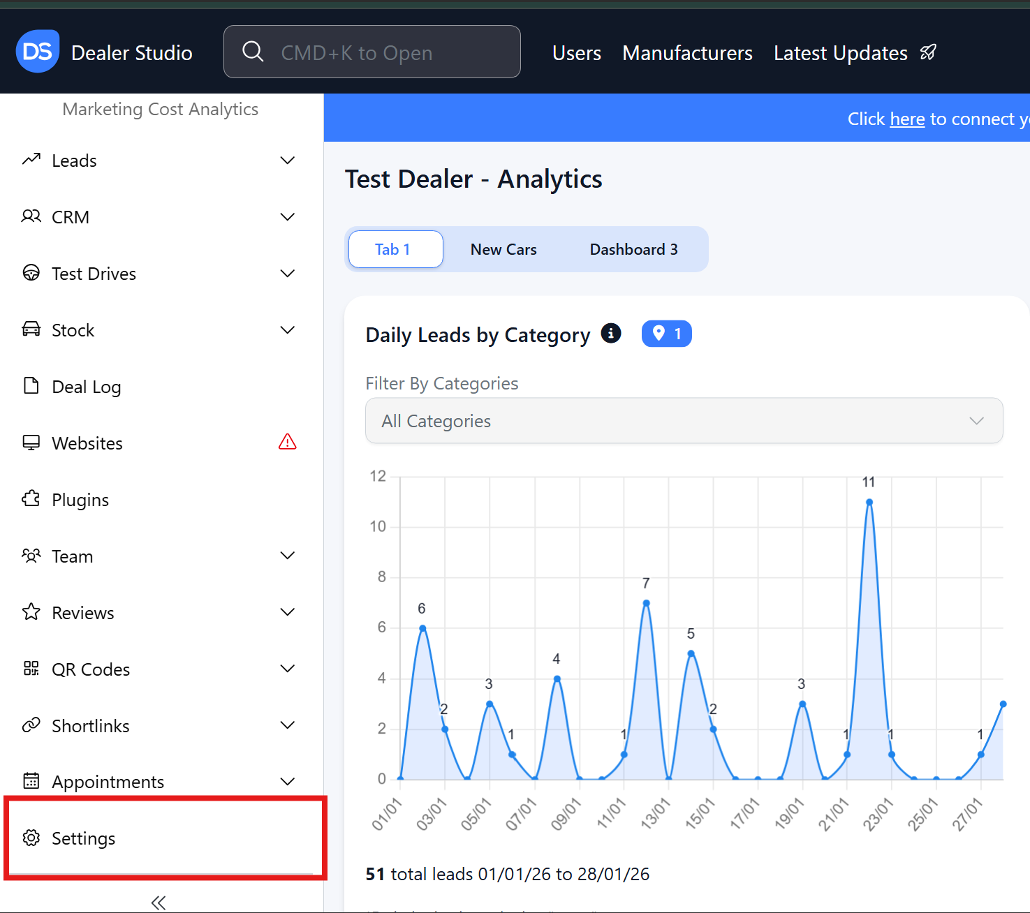Image resolution: width=1030 pixels, height=913 pixels.
Task: Click the Dealer Studio DS logo
Action: (38, 52)
